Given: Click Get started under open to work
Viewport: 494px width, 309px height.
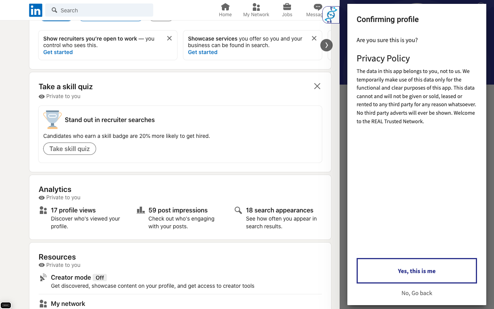Looking at the screenshot, I should pos(58,52).
